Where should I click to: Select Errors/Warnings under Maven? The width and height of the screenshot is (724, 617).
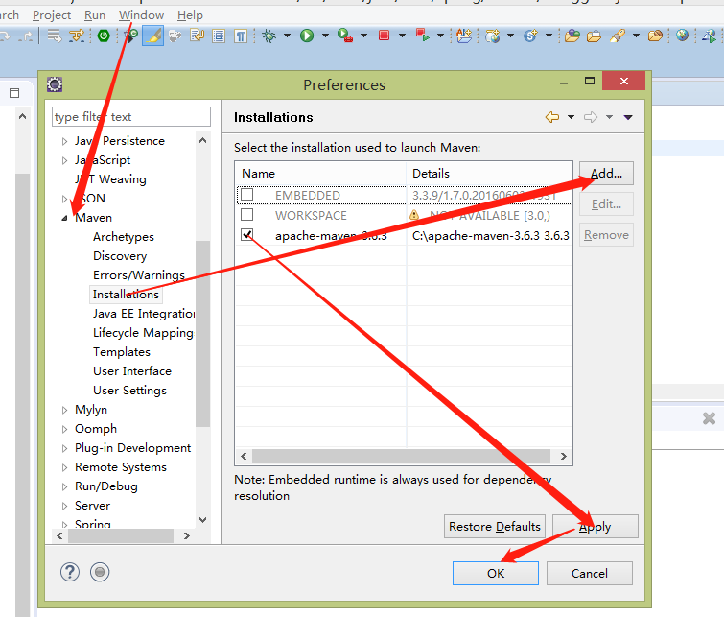pos(138,275)
